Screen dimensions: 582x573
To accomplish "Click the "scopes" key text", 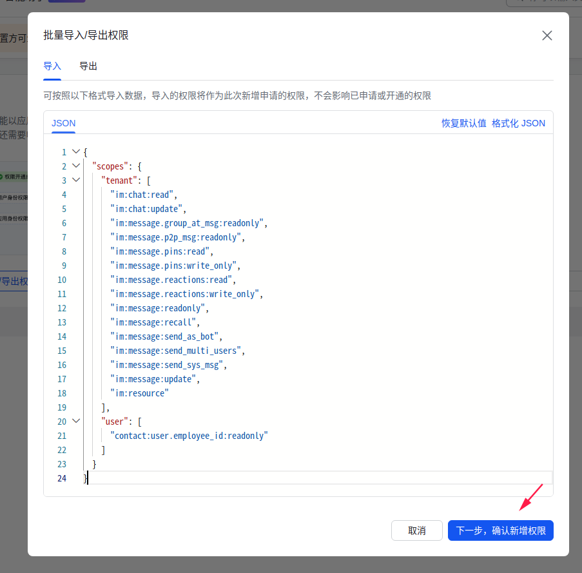I will [x=110, y=166].
